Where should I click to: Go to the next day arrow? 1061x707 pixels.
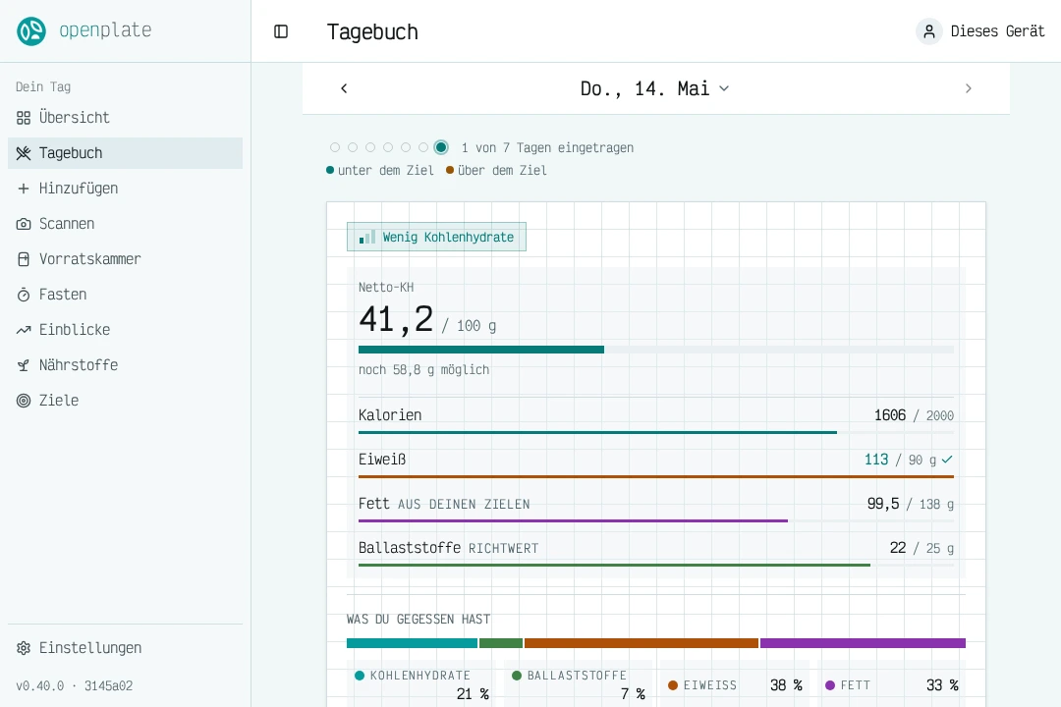[969, 88]
